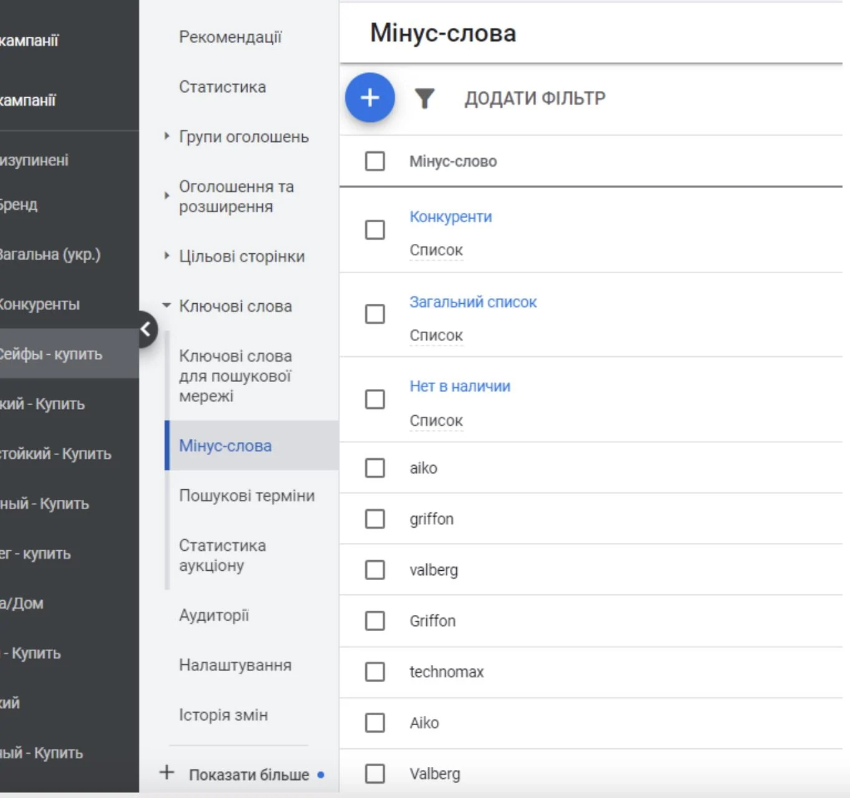The width and height of the screenshot is (850, 798).
Task: Expand Групи оголошень arrow
Action: 166,136
